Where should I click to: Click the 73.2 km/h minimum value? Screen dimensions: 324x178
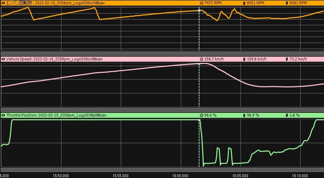tap(298, 59)
